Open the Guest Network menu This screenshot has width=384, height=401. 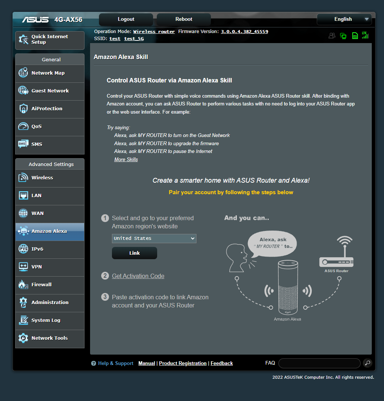(50, 91)
